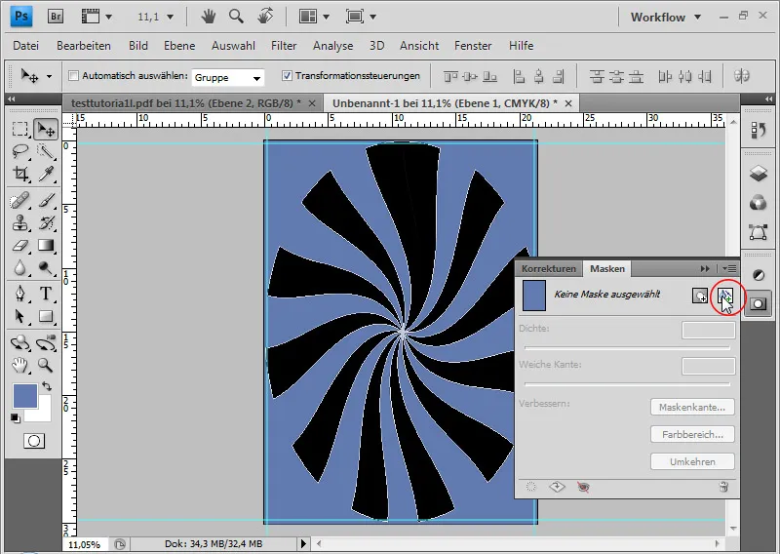Open the Masks panel icon in dock

[x=758, y=303]
